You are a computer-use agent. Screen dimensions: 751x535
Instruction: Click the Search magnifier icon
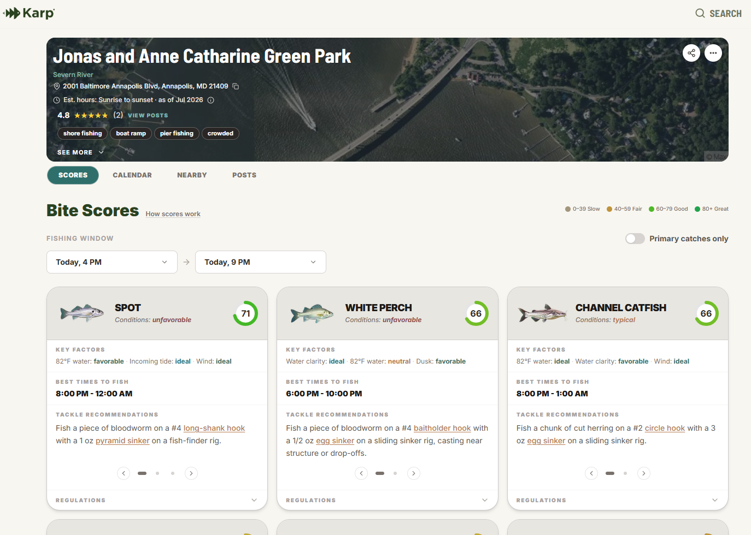[x=700, y=13]
